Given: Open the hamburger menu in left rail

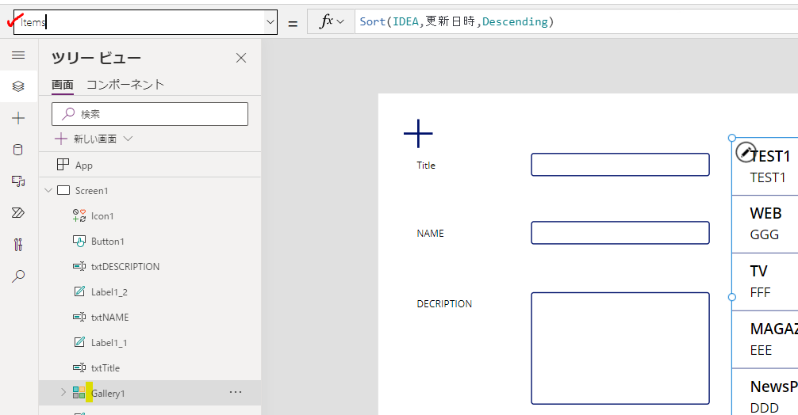Looking at the screenshot, I should (x=18, y=55).
